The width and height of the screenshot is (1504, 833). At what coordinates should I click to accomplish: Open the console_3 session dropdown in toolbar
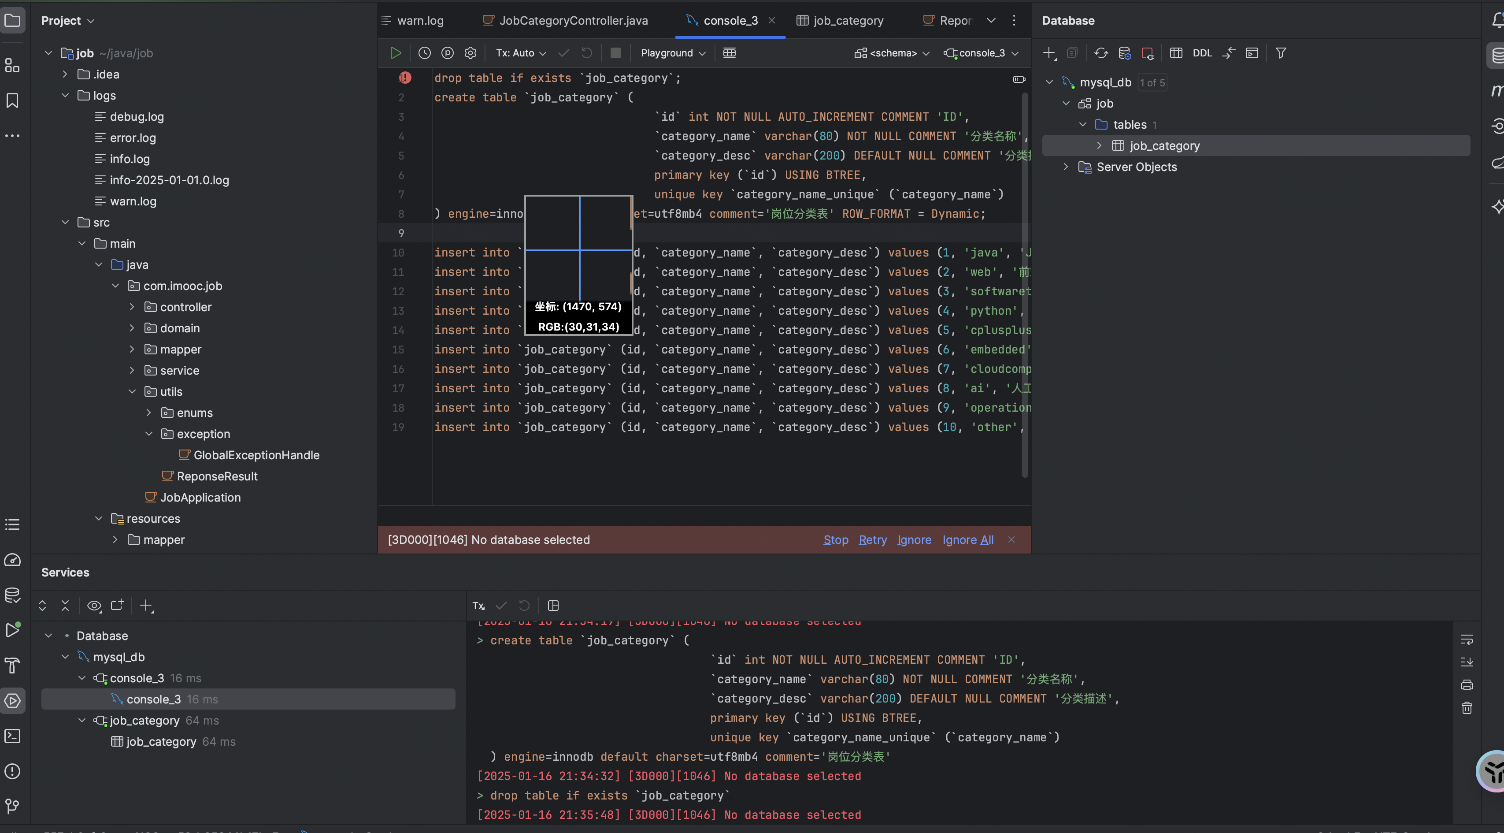pos(982,53)
